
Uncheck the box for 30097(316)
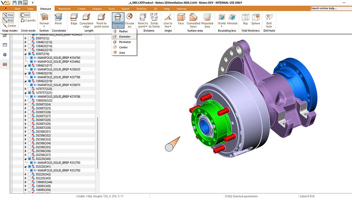29,54
